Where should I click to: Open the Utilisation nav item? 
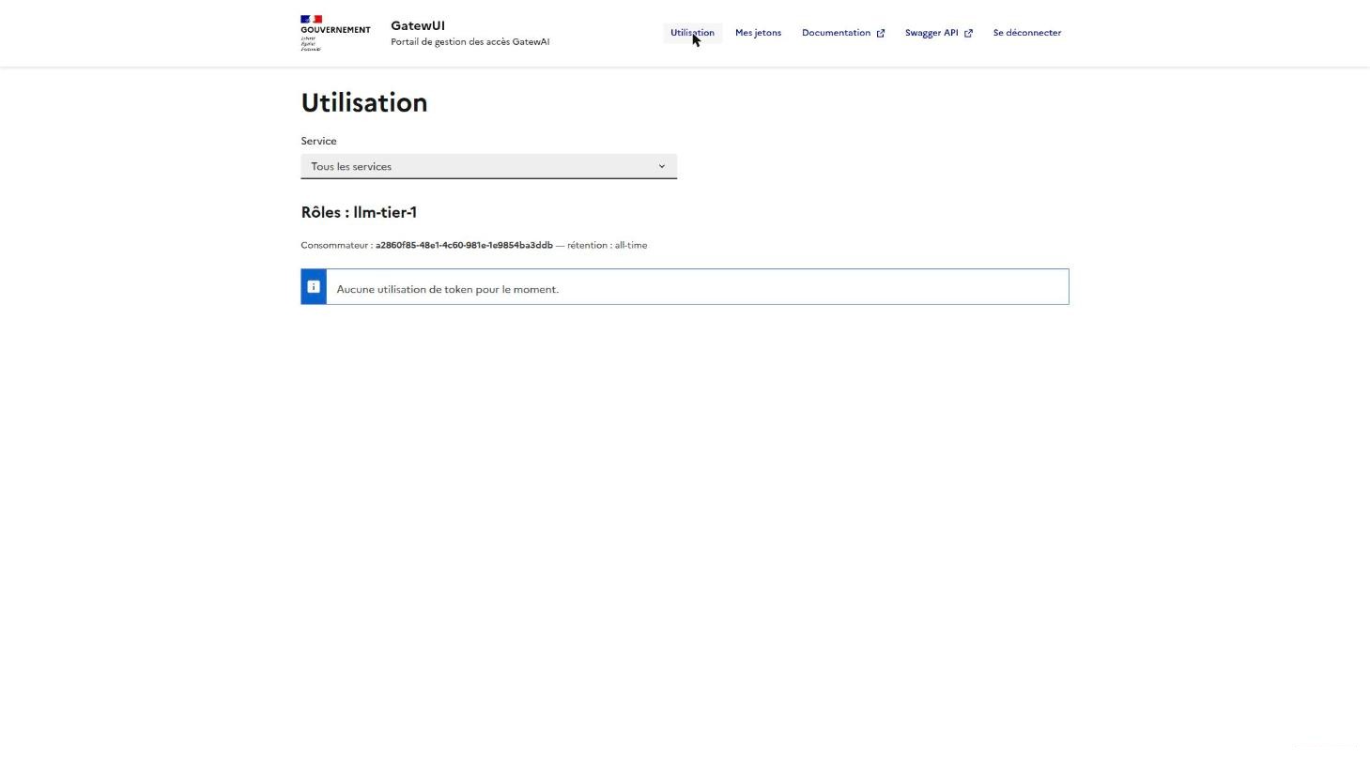point(692,33)
